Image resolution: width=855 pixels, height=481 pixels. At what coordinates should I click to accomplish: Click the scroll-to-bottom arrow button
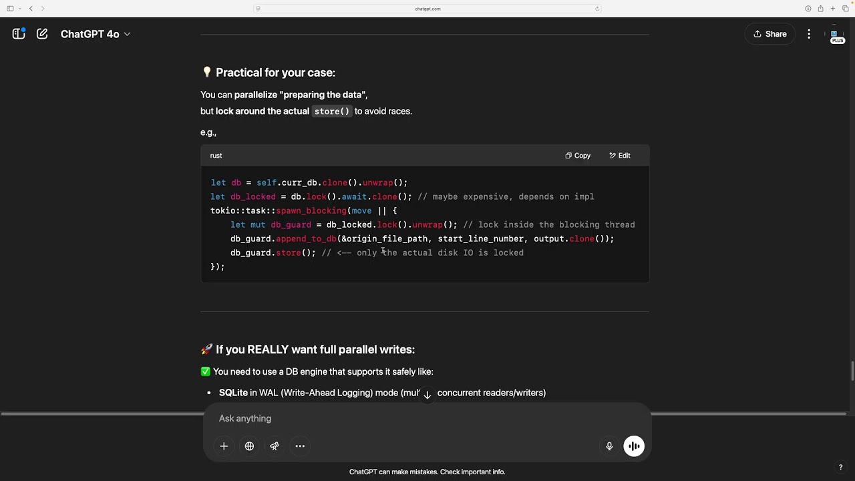(427, 395)
